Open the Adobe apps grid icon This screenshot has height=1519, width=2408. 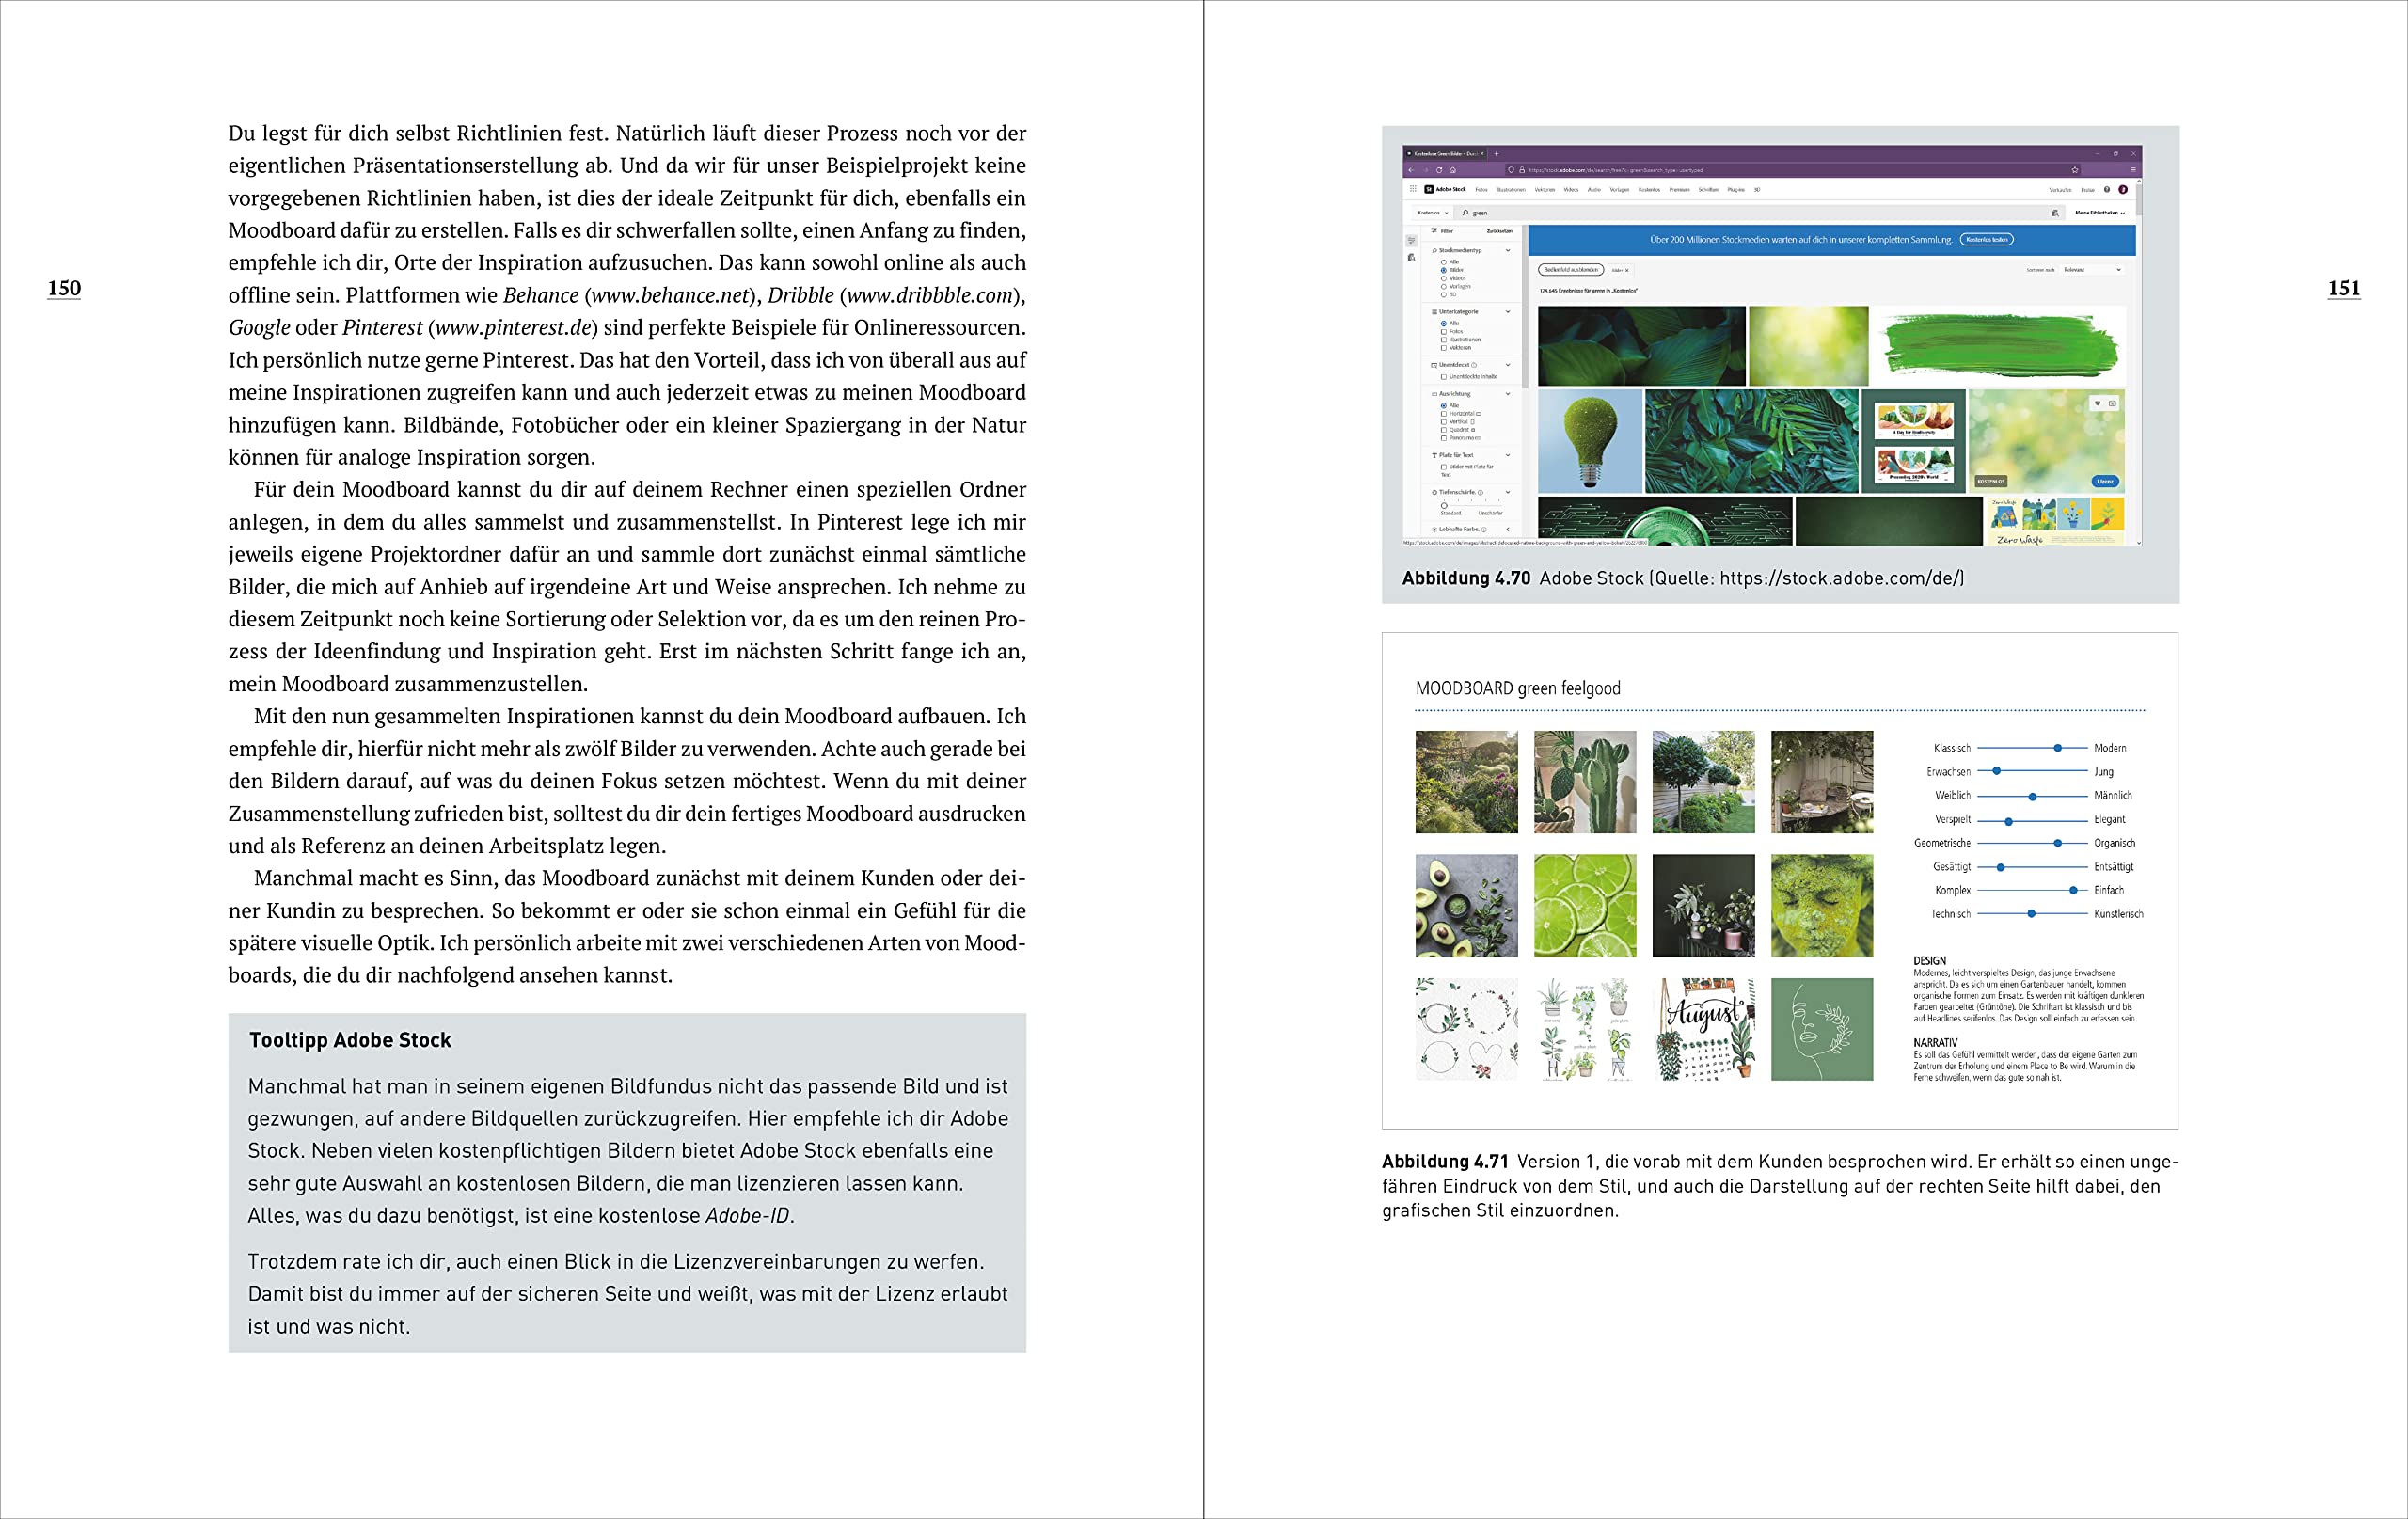pos(1413,189)
